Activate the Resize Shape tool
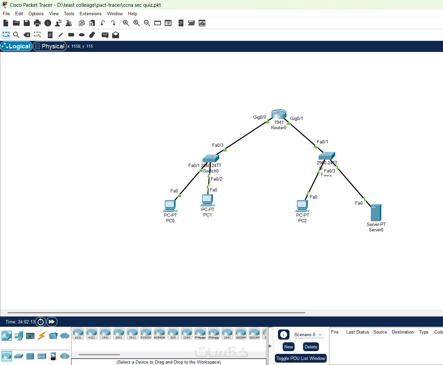This screenshot has width=443, height=365. pos(37,35)
